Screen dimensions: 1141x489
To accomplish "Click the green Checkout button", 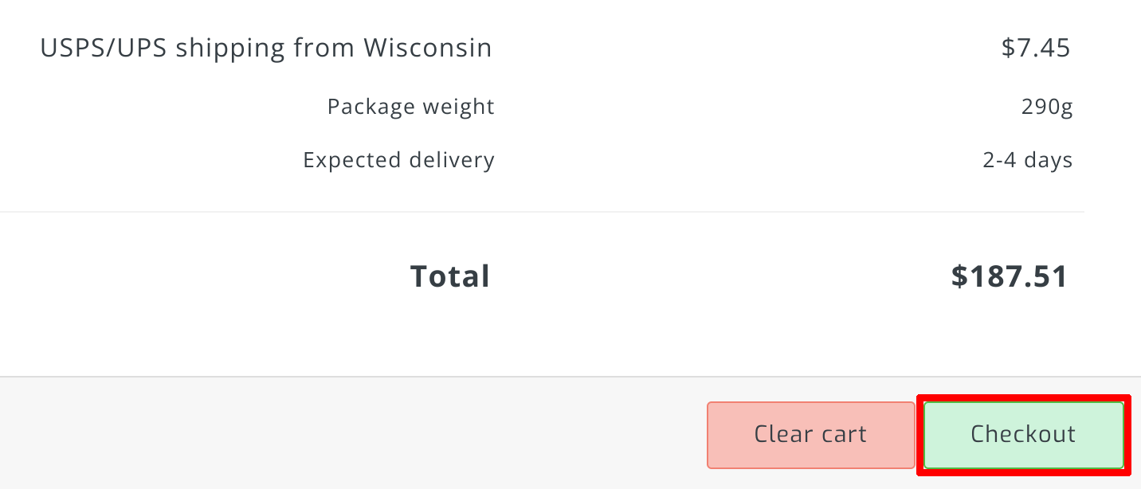I will (1023, 435).
